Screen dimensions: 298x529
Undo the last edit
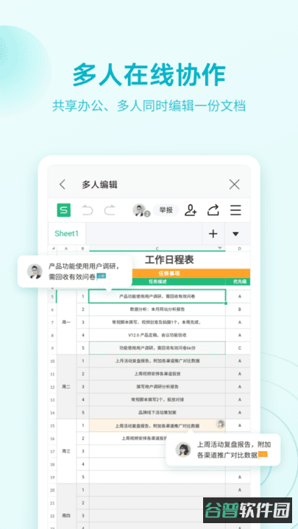(88, 210)
